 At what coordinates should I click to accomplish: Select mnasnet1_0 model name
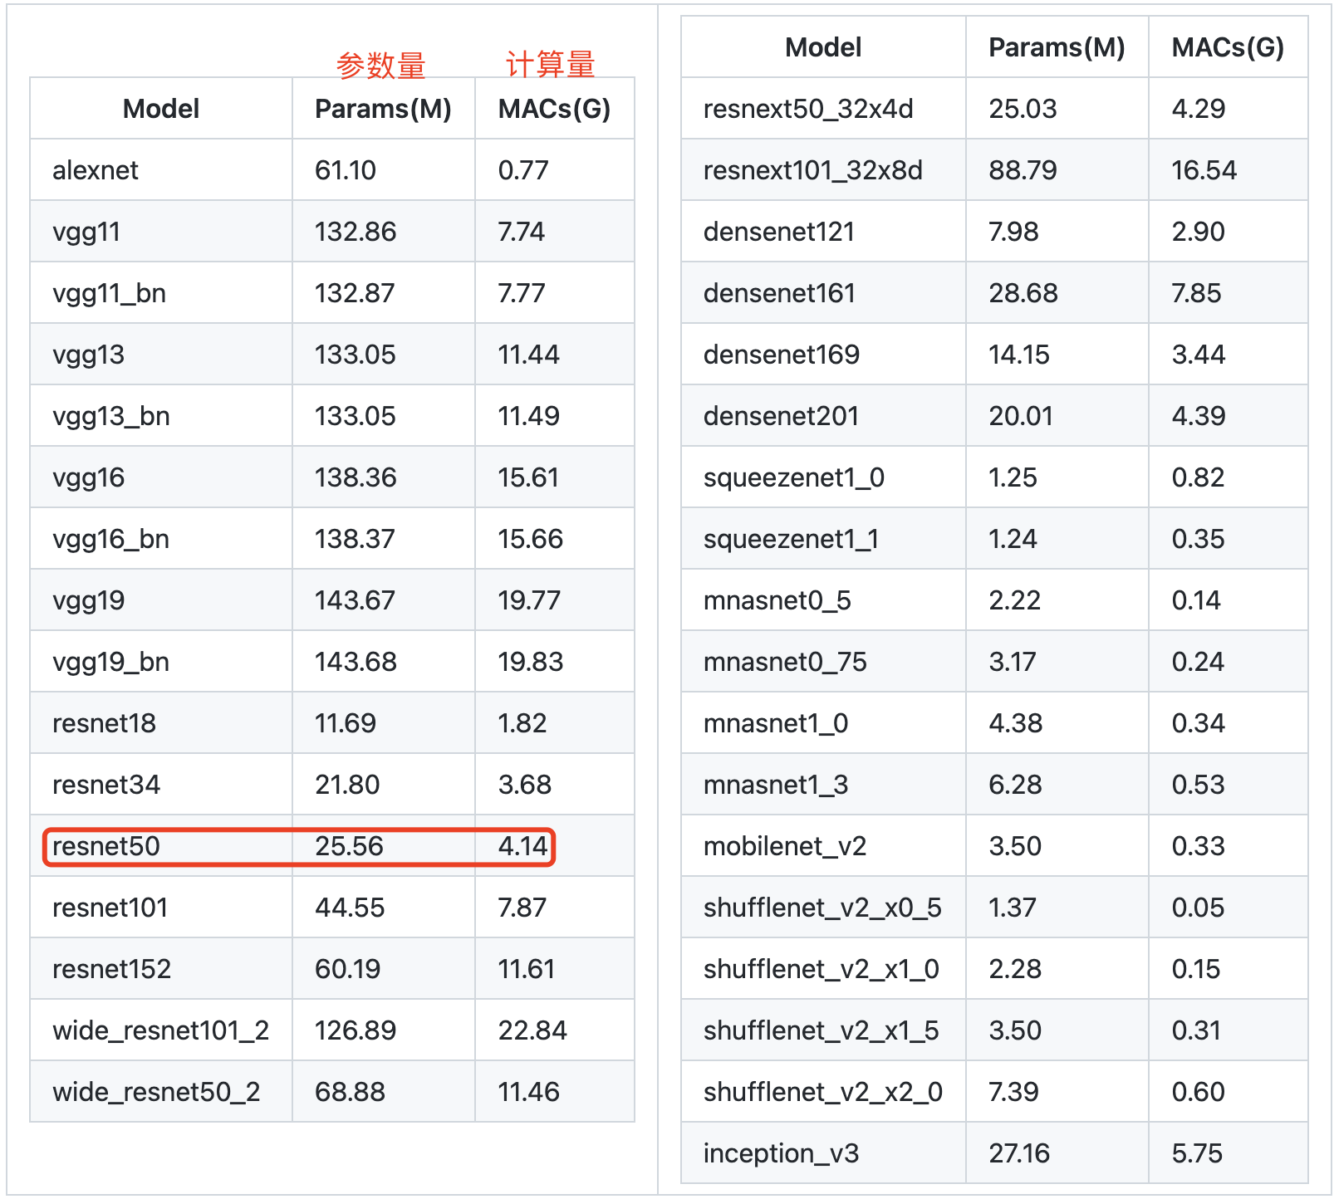[775, 723]
